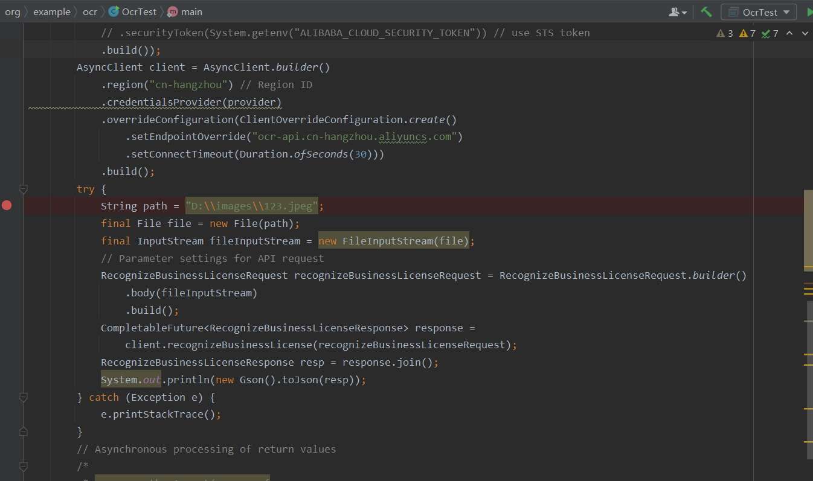Click the try keyword
813x481 pixels.
coord(86,190)
